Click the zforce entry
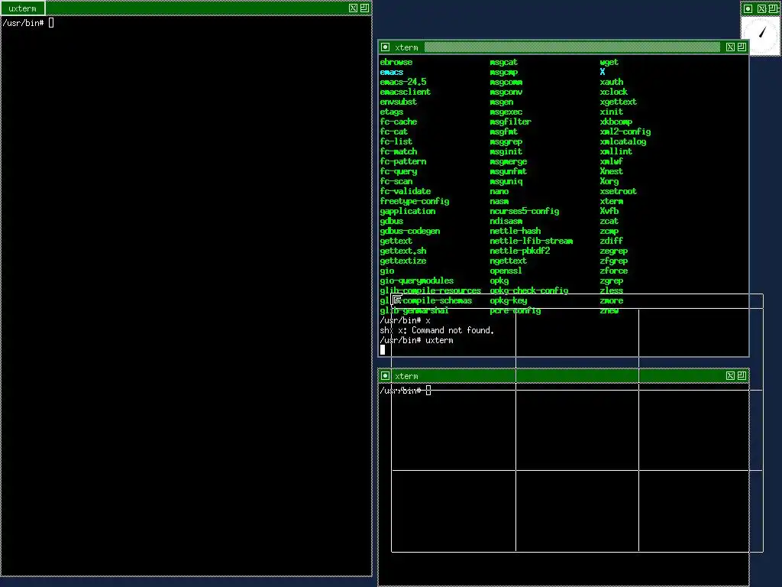 tap(614, 271)
